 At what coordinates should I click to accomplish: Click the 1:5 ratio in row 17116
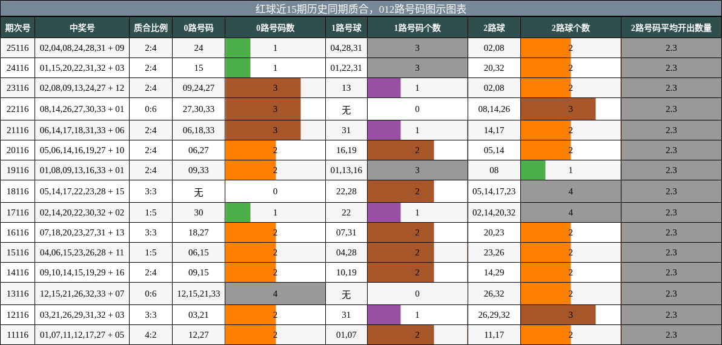pyautogui.click(x=151, y=212)
